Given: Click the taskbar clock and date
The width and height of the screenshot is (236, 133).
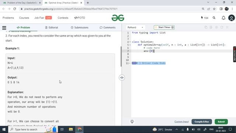Looking at the screenshot, I should [221, 129].
